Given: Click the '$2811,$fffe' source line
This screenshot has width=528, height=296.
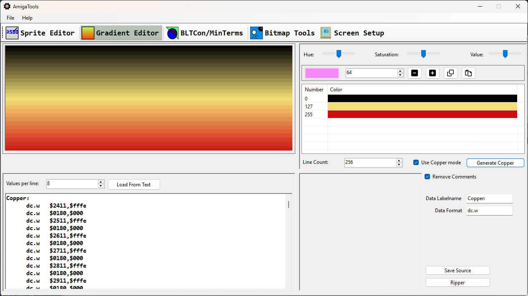Looking at the screenshot, I should pos(56,266).
